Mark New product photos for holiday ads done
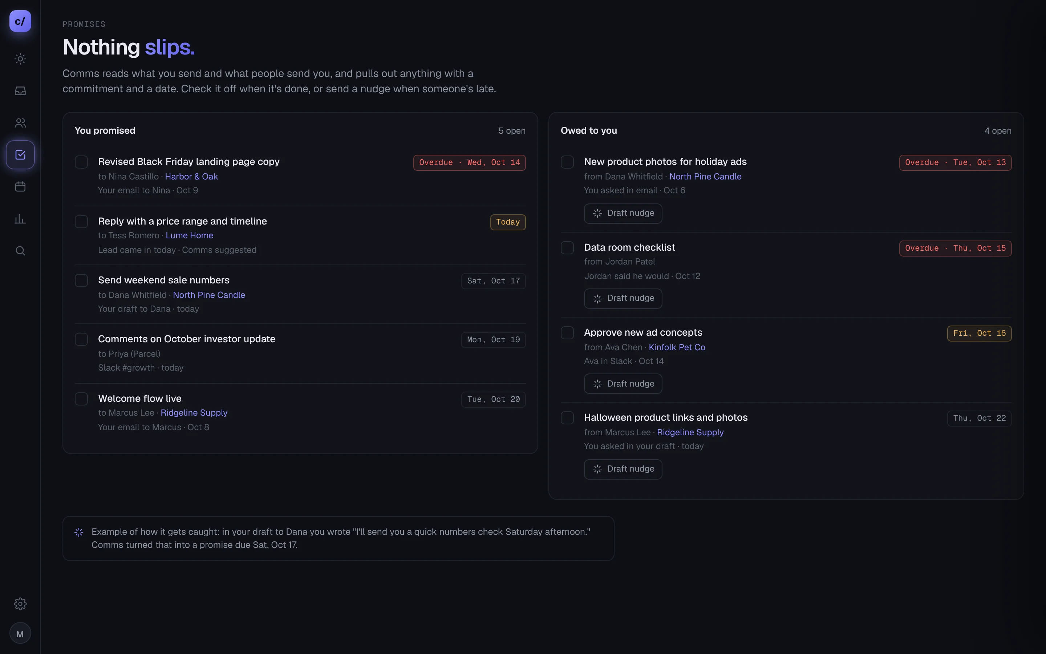 coord(567,162)
